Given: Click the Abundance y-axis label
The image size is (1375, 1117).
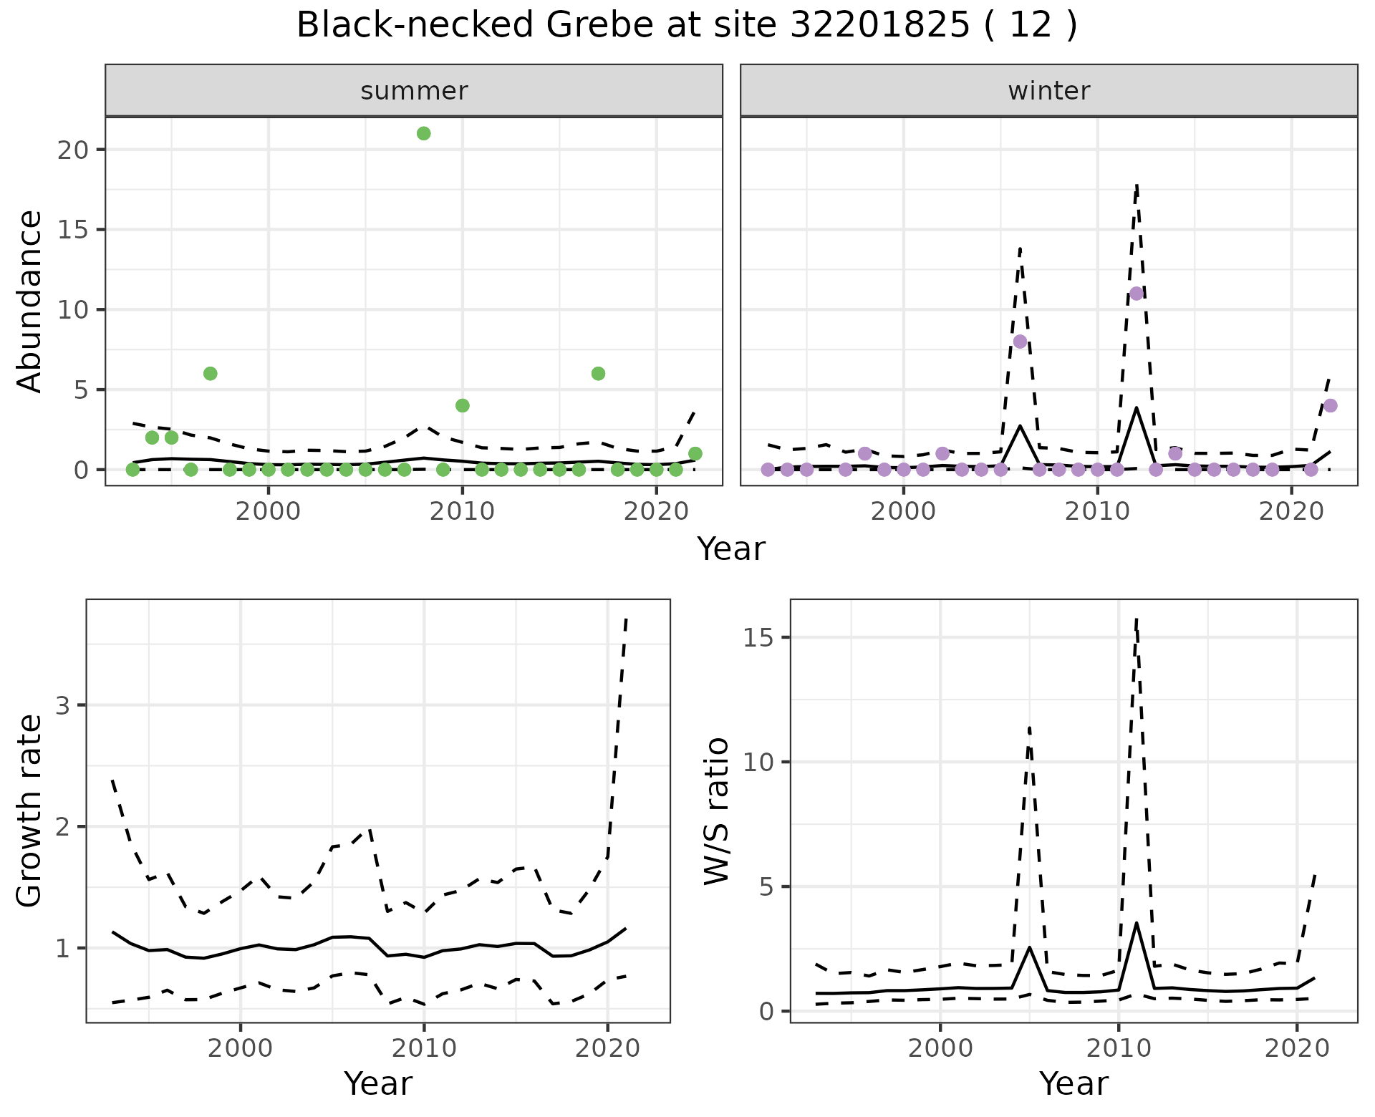Looking at the screenshot, I should click(x=30, y=301).
